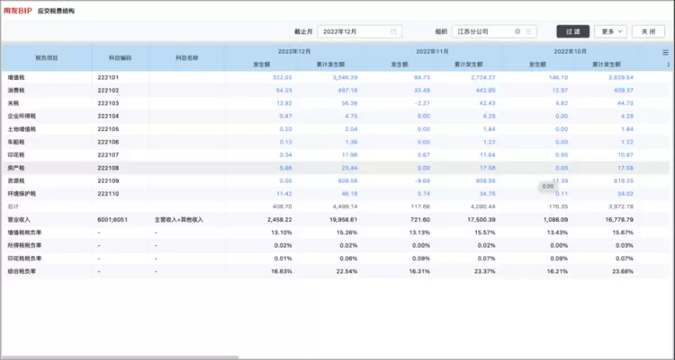Select the 税负项目 column header
Viewport: 675px width, 360px height.
click(45, 58)
